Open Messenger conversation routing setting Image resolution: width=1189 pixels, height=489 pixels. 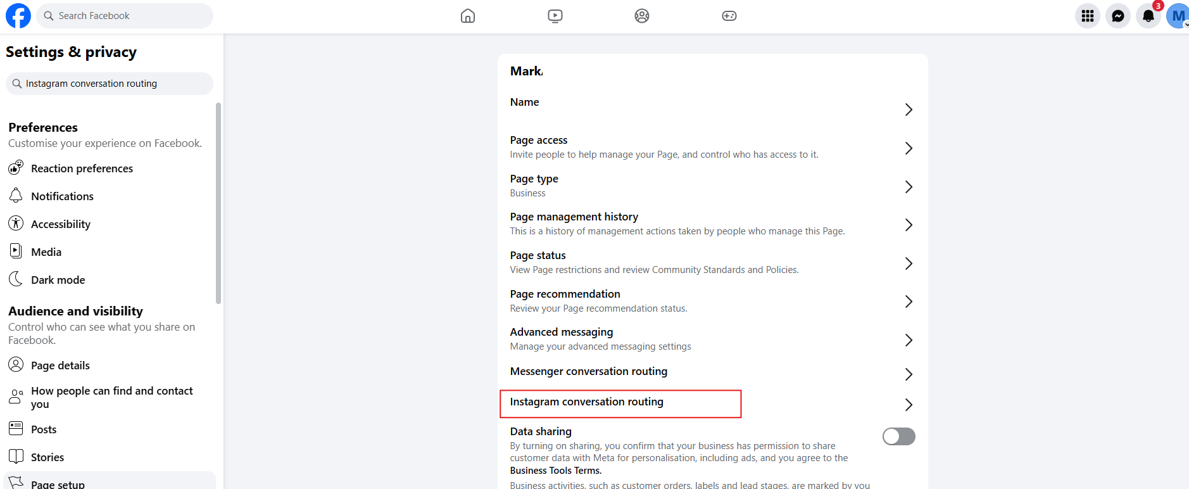tap(588, 372)
